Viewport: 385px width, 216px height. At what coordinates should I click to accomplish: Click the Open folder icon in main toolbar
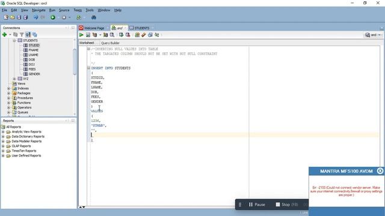[12, 17]
